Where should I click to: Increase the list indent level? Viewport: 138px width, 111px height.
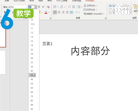[x=73, y=7]
